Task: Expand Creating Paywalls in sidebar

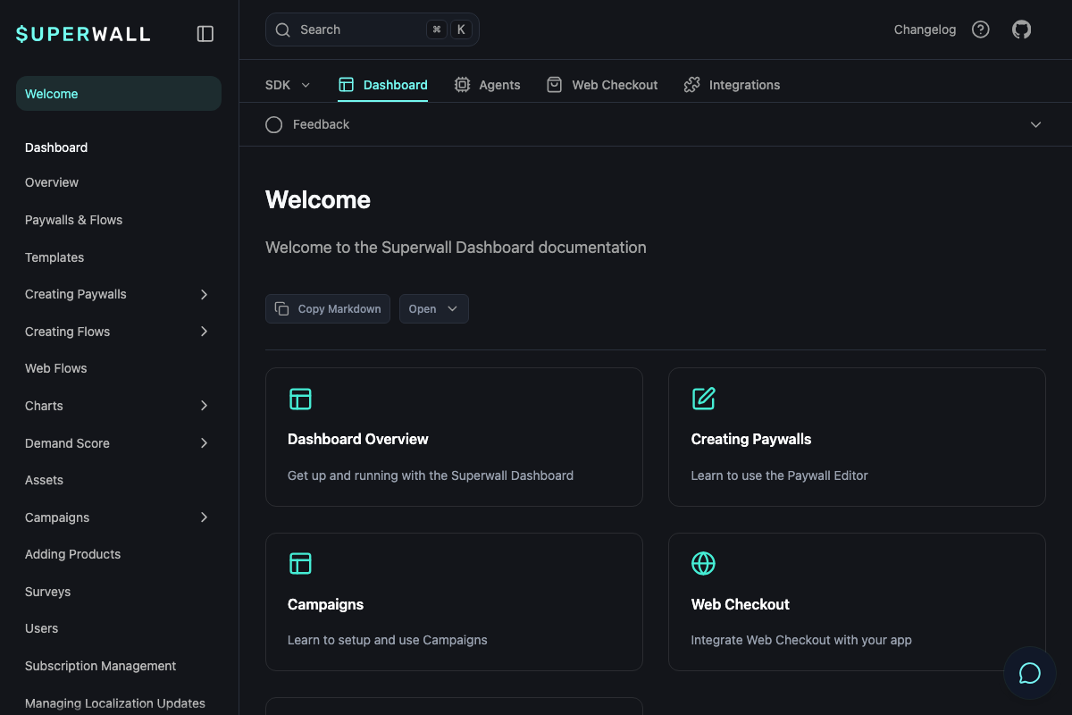Action: click(204, 294)
